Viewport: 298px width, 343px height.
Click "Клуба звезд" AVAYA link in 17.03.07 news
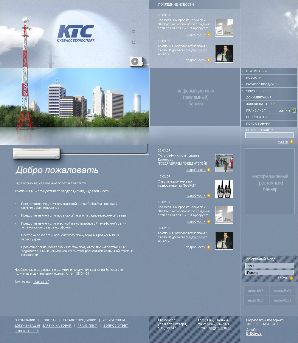pos(196,50)
